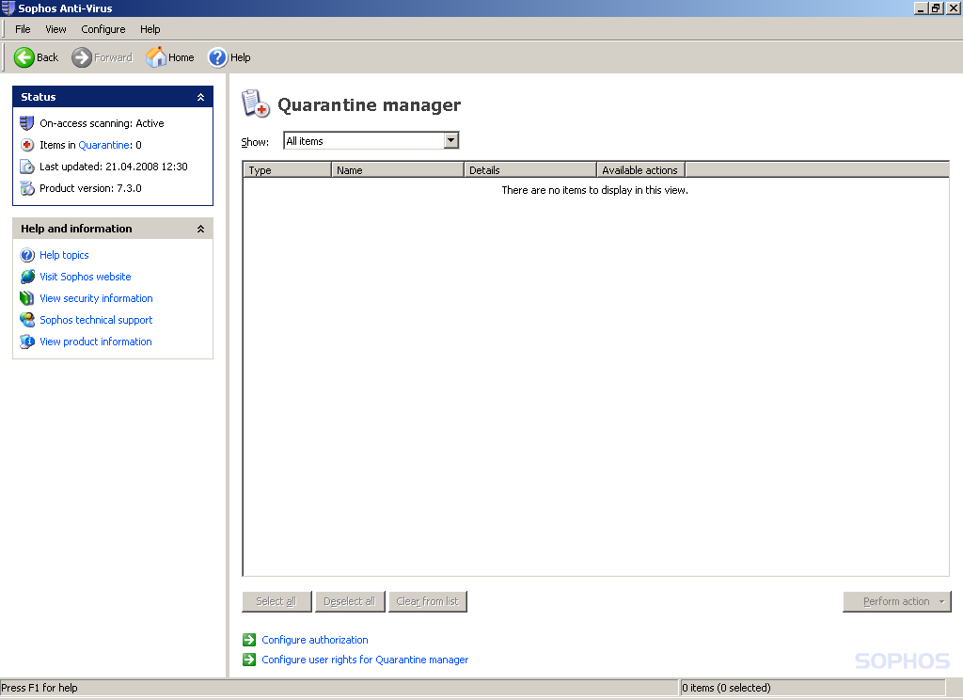The height and width of the screenshot is (700, 963).
Task: Click the Quarantine manager clipboard icon
Action: [255, 103]
